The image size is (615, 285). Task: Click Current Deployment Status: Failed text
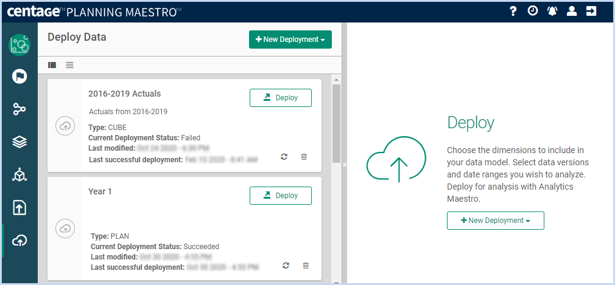[x=144, y=138]
